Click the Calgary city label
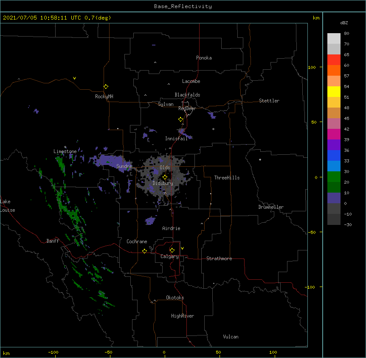366x358 pixels. click(169, 256)
